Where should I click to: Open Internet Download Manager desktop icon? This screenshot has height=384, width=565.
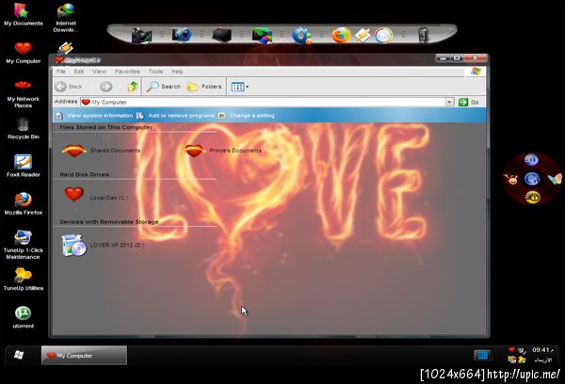[x=66, y=17]
